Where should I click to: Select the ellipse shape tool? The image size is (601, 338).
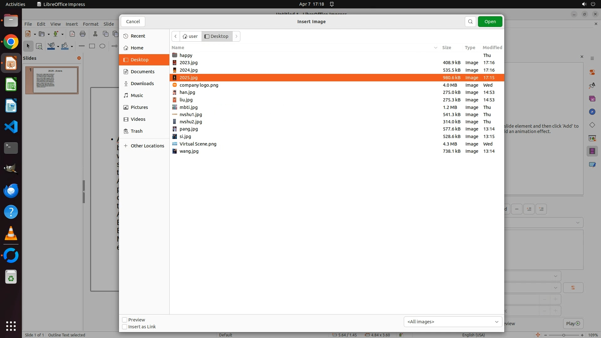coord(102,46)
